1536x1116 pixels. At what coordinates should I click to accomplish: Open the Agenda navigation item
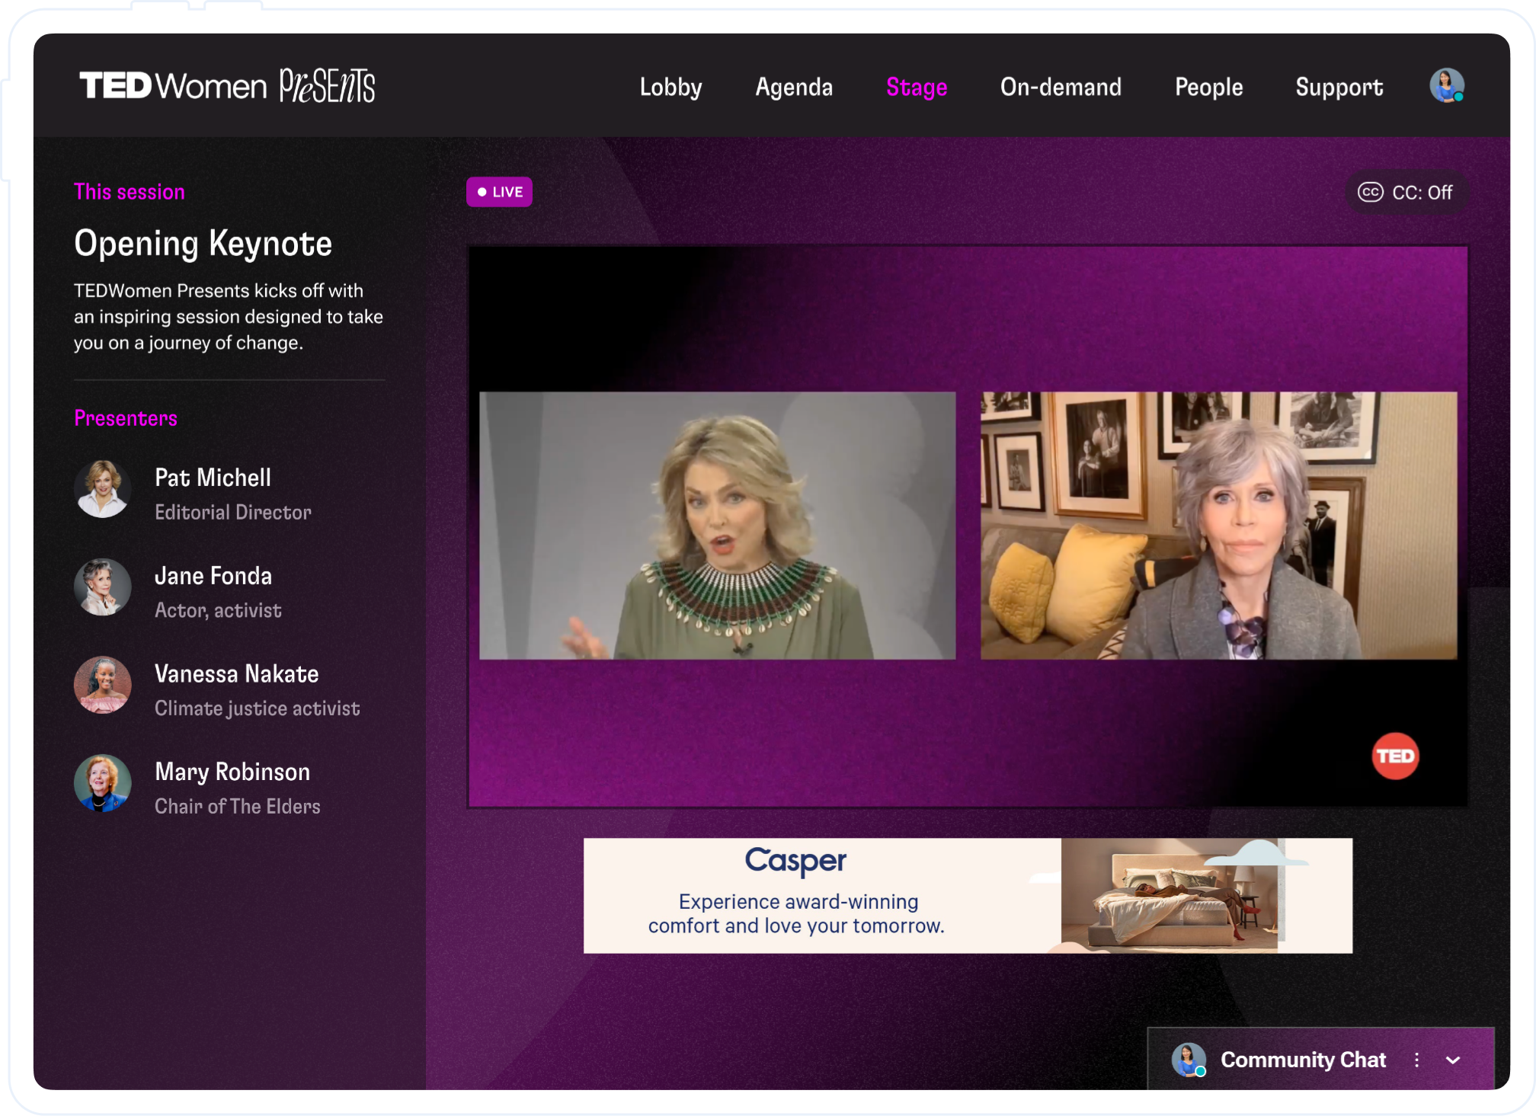(x=794, y=87)
